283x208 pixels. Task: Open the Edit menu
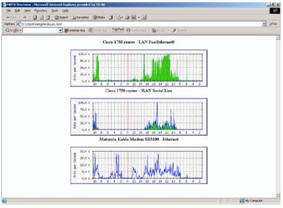(17, 11)
